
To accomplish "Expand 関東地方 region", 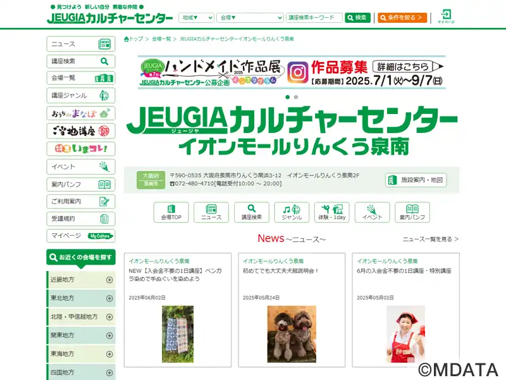I will [x=82, y=336].
